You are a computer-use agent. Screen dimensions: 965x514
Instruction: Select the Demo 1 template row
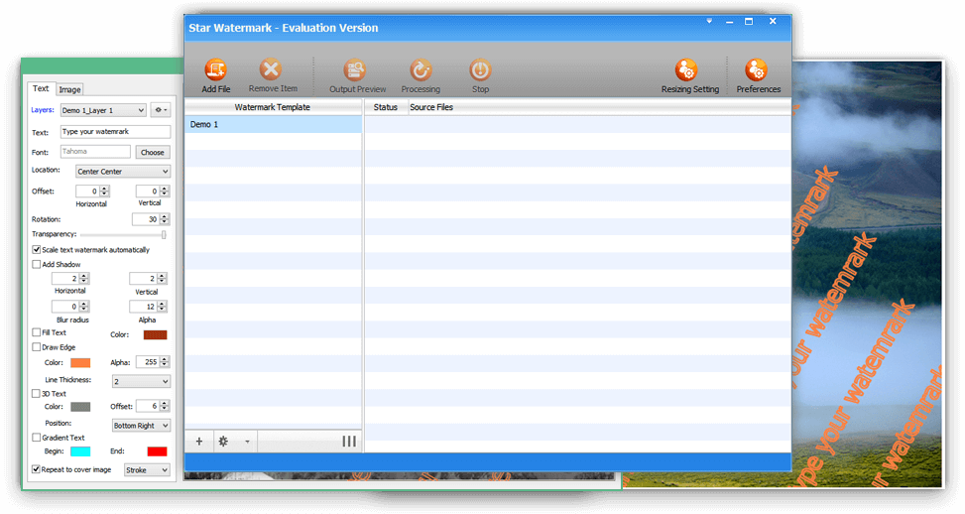click(x=274, y=124)
